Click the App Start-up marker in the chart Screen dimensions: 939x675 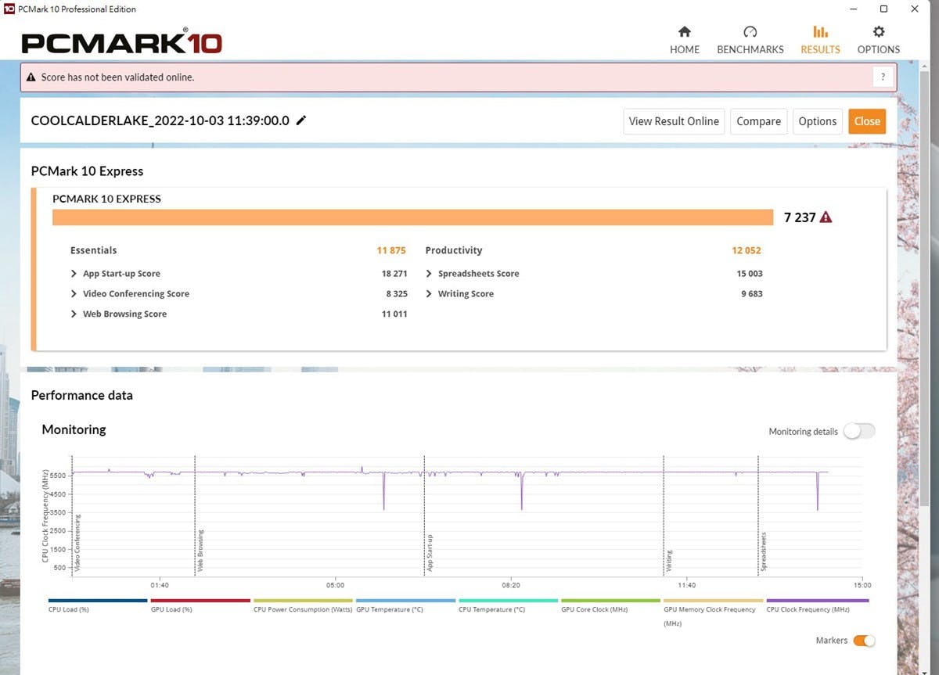pyautogui.click(x=430, y=553)
